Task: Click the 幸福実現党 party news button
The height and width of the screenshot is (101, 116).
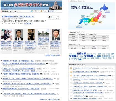Action: [104, 40]
